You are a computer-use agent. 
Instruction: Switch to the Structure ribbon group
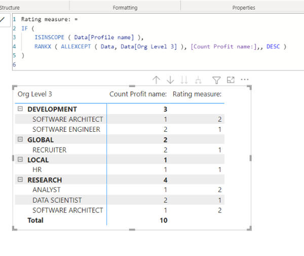coord(10,8)
